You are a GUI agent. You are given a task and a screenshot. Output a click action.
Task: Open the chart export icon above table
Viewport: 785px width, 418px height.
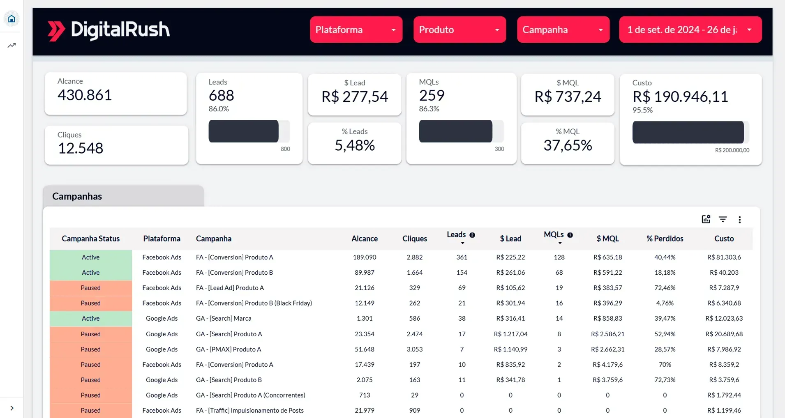[x=706, y=219]
